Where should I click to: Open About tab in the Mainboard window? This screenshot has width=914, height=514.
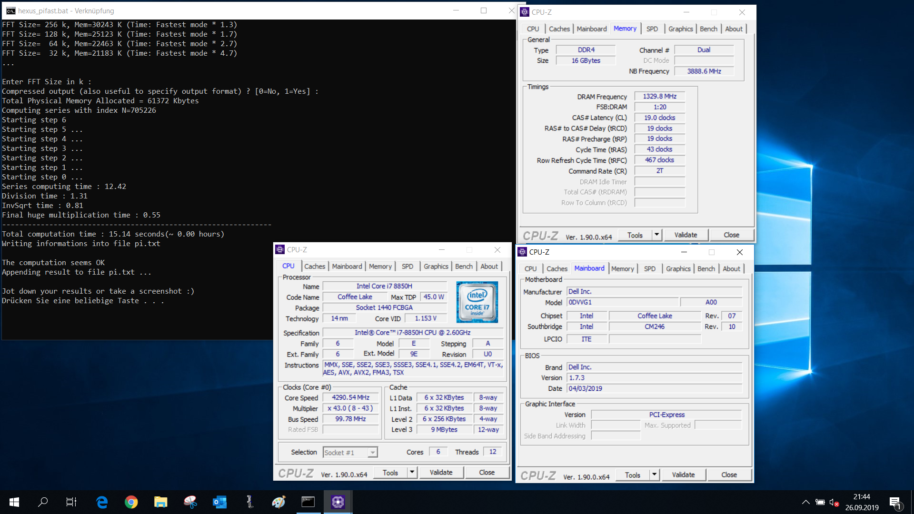(x=732, y=269)
